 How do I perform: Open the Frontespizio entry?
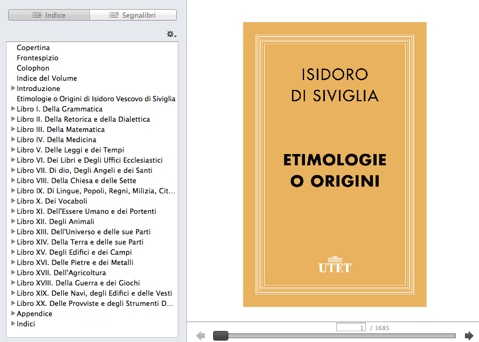37,58
